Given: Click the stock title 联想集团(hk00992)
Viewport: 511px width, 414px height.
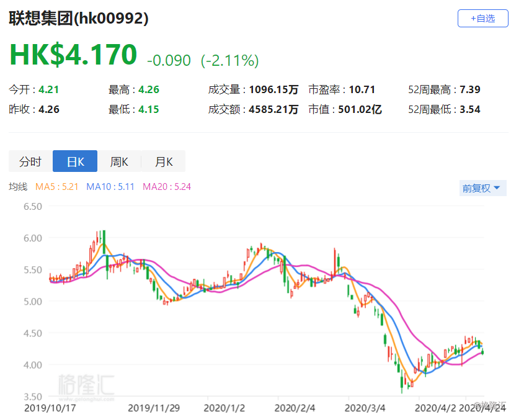Looking at the screenshot, I should coord(77,19).
